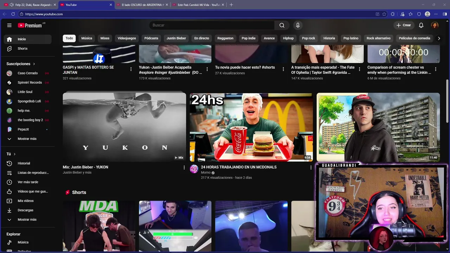Click in the Buscar search field
The width and height of the screenshot is (450, 253).
212,25
